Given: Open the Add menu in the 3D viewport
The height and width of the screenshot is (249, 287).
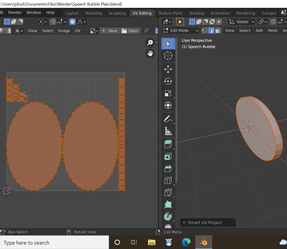Looking at the screenshot, I should tap(259, 31).
